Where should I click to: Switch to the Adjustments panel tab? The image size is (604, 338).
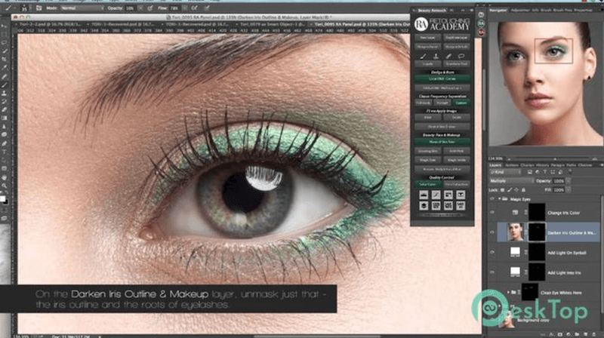520,10
